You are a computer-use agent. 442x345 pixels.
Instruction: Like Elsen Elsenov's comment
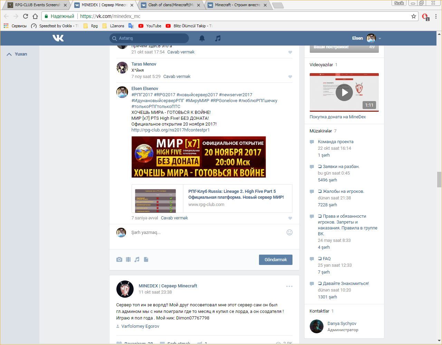point(290,218)
